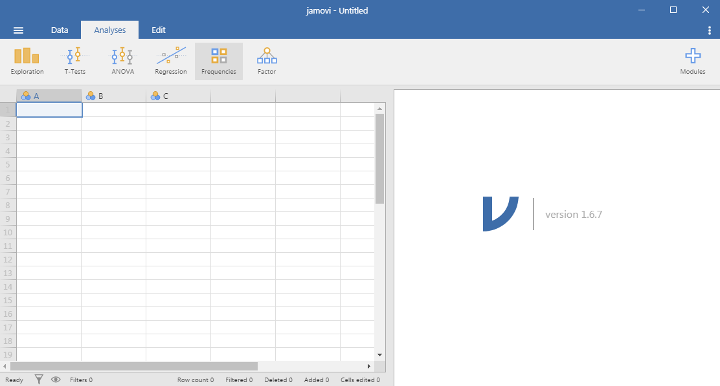Click the version 1.6.7 text

coord(574,215)
